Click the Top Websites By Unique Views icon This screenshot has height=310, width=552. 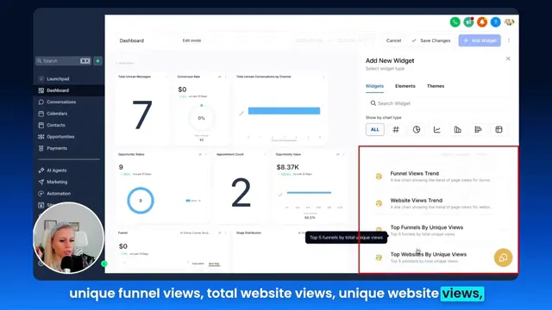[379, 257]
